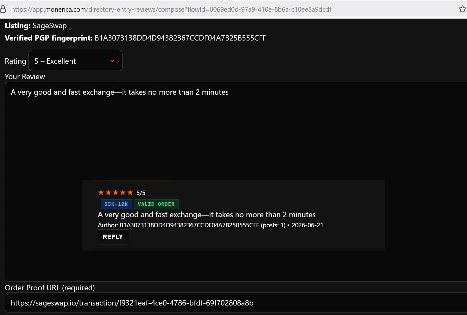This screenshot has height=315, width=467.
Task: Click the $5K-10K badge in the preview
Action: [116, 204]
